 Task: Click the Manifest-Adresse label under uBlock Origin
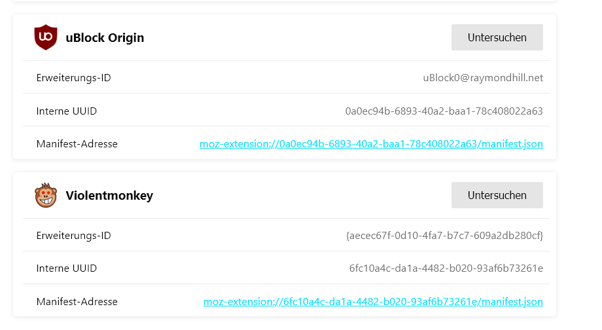point(77,144)
